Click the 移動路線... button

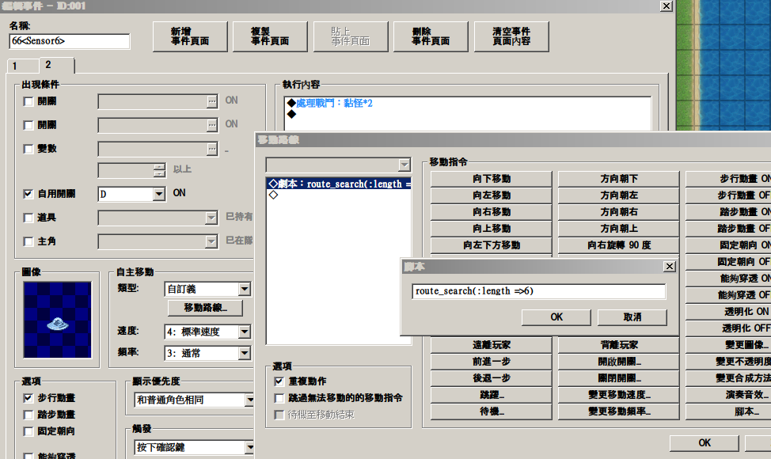click(205, 308)
